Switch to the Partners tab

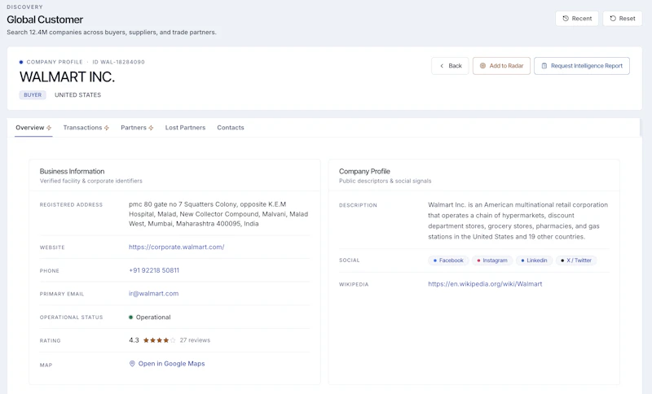pos(137,128)
